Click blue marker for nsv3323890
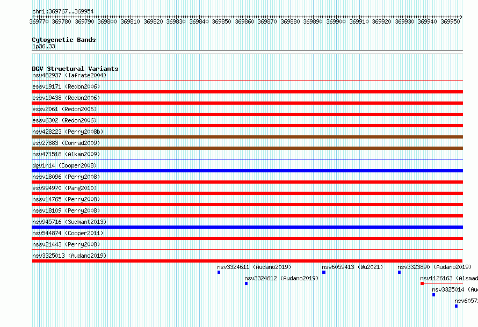The height and width of the screenshot is (327, 478). pos(400,272)
